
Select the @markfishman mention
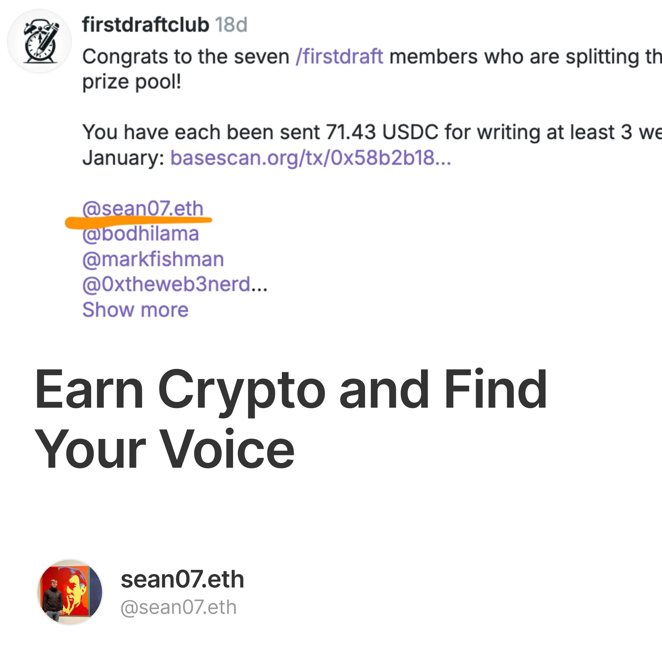click(153, 259)
